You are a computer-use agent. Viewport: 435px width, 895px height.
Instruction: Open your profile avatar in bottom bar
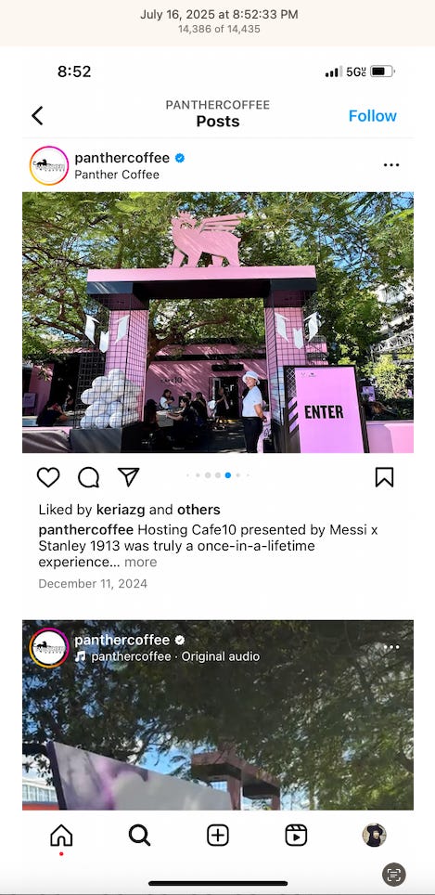tap(374, 835)
